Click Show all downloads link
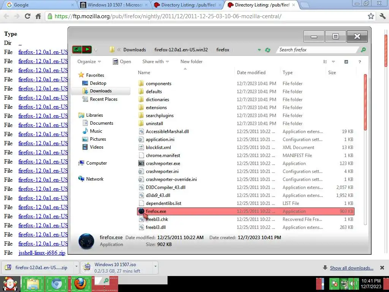This screenshot has height=292, width=389. click(351, 268)
